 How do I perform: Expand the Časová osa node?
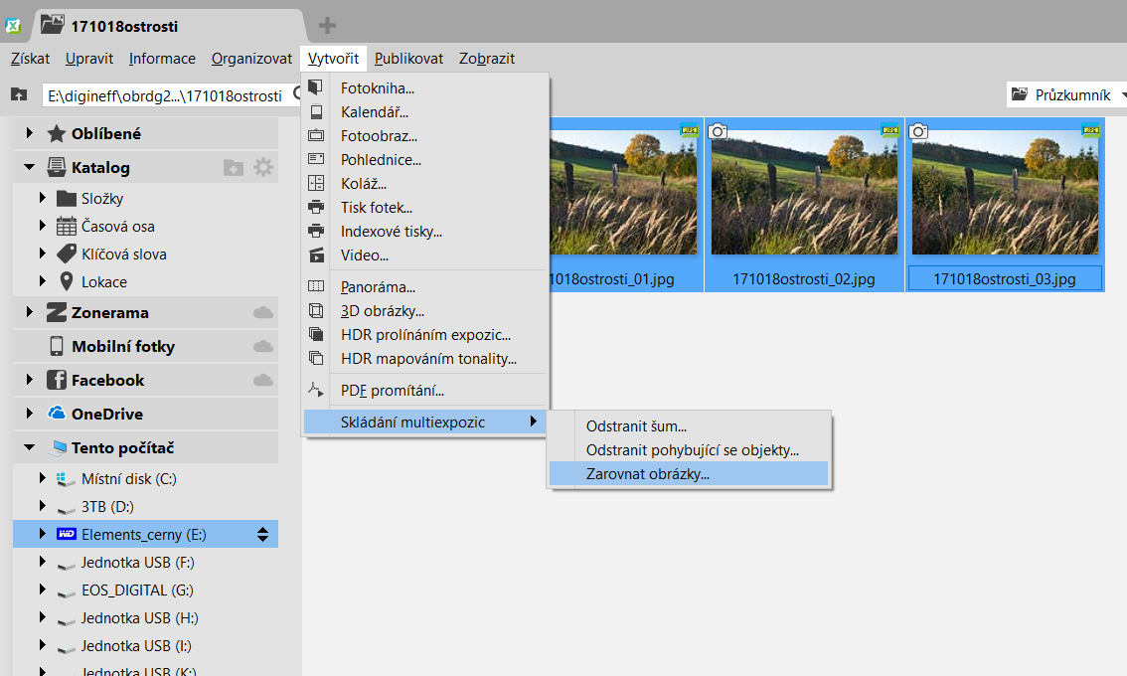pyautogui.click(x=43, y=226)
